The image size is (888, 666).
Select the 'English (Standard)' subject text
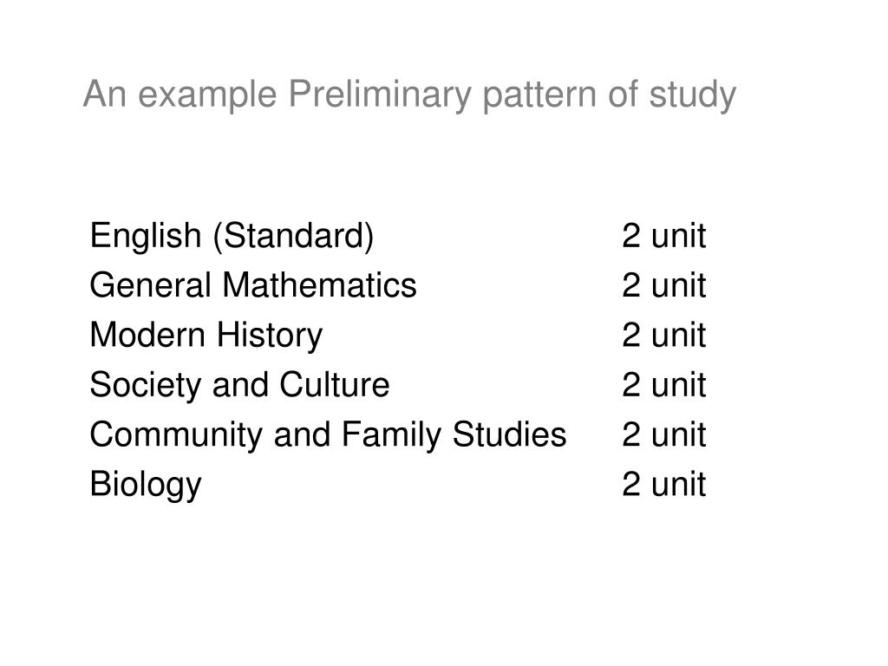pos(232,236)
